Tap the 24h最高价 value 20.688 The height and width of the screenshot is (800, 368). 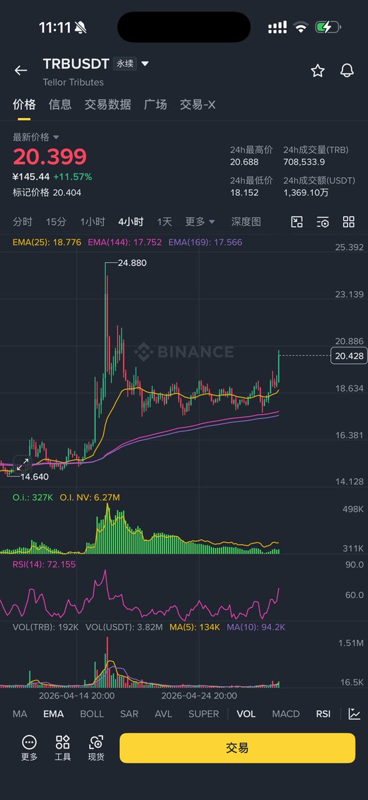tap(244, 162)
